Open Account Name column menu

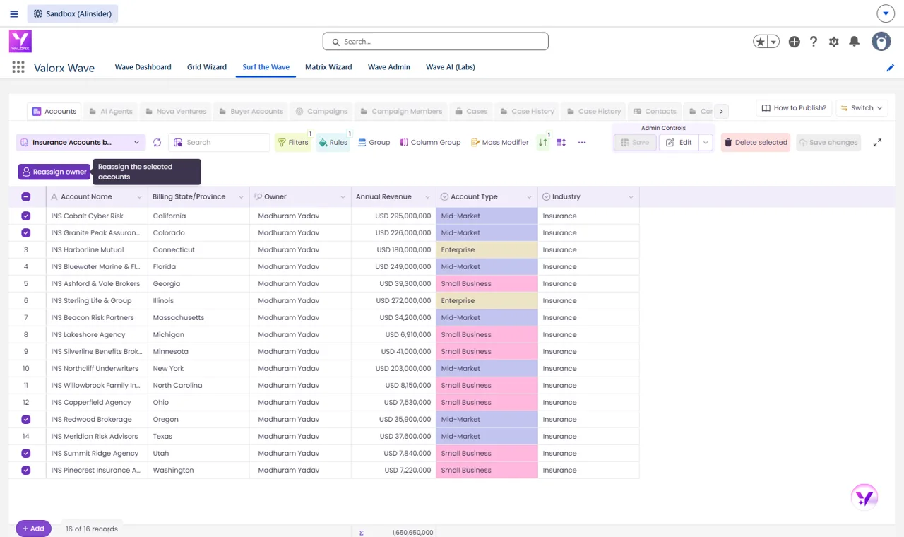pos(139,197)
